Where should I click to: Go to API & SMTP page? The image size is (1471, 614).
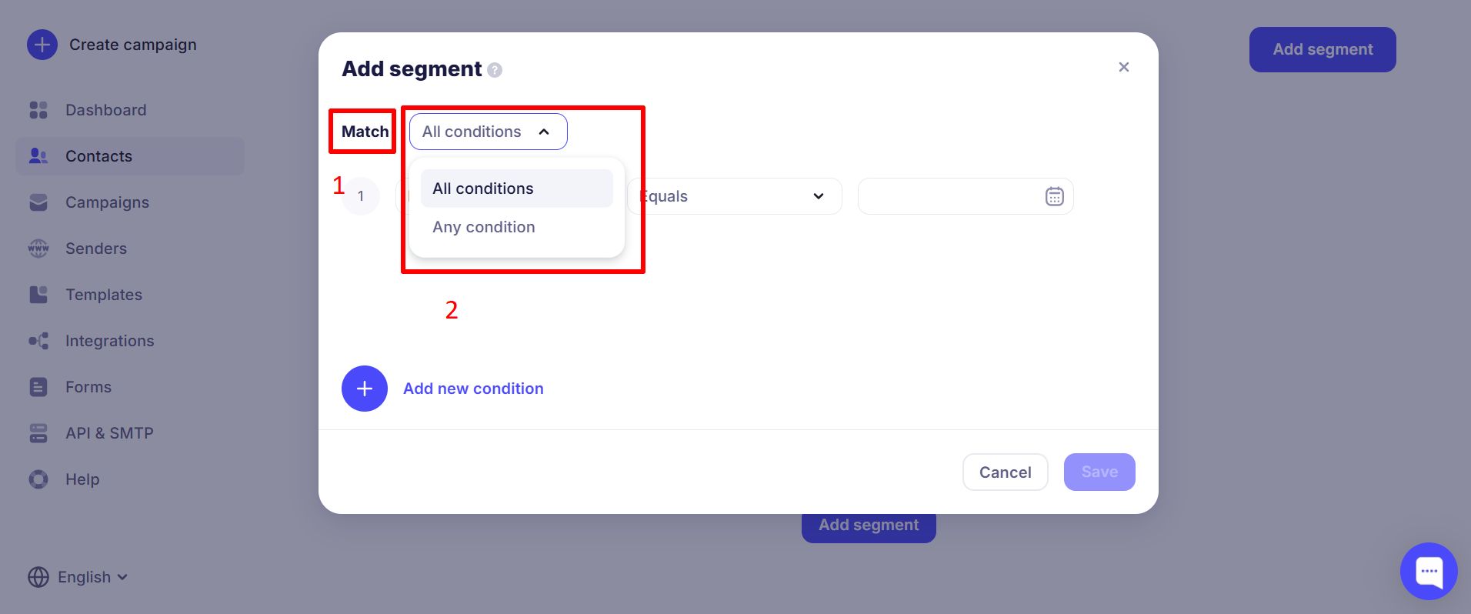[109, 433]
